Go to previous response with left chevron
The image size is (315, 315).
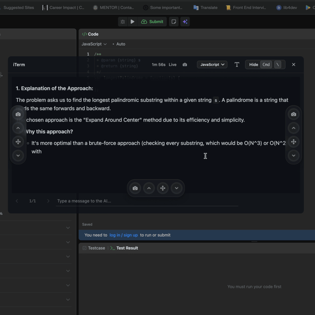pos(17,201)
